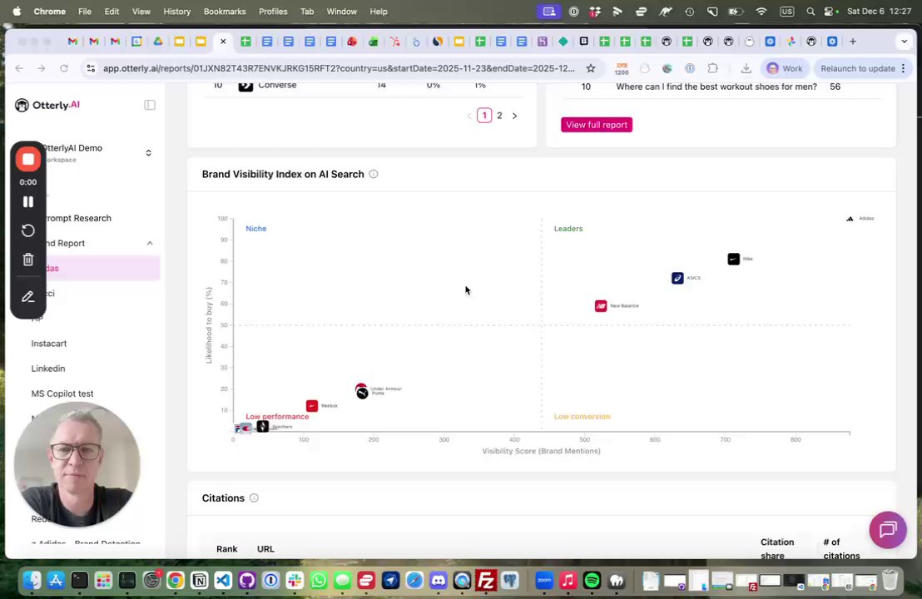Open the Window menu
Image resolution: width=922 pixels, height=599 pixels.
pyautogui.click(x=342, y=11)
